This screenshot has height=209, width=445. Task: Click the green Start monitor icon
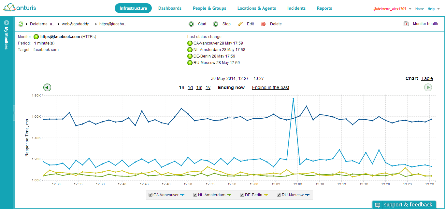(191, 24)
